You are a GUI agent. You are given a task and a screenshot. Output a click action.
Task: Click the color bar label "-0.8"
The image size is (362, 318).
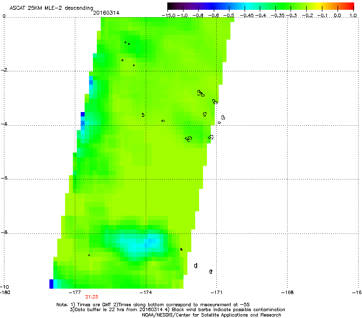click(198, 16)
